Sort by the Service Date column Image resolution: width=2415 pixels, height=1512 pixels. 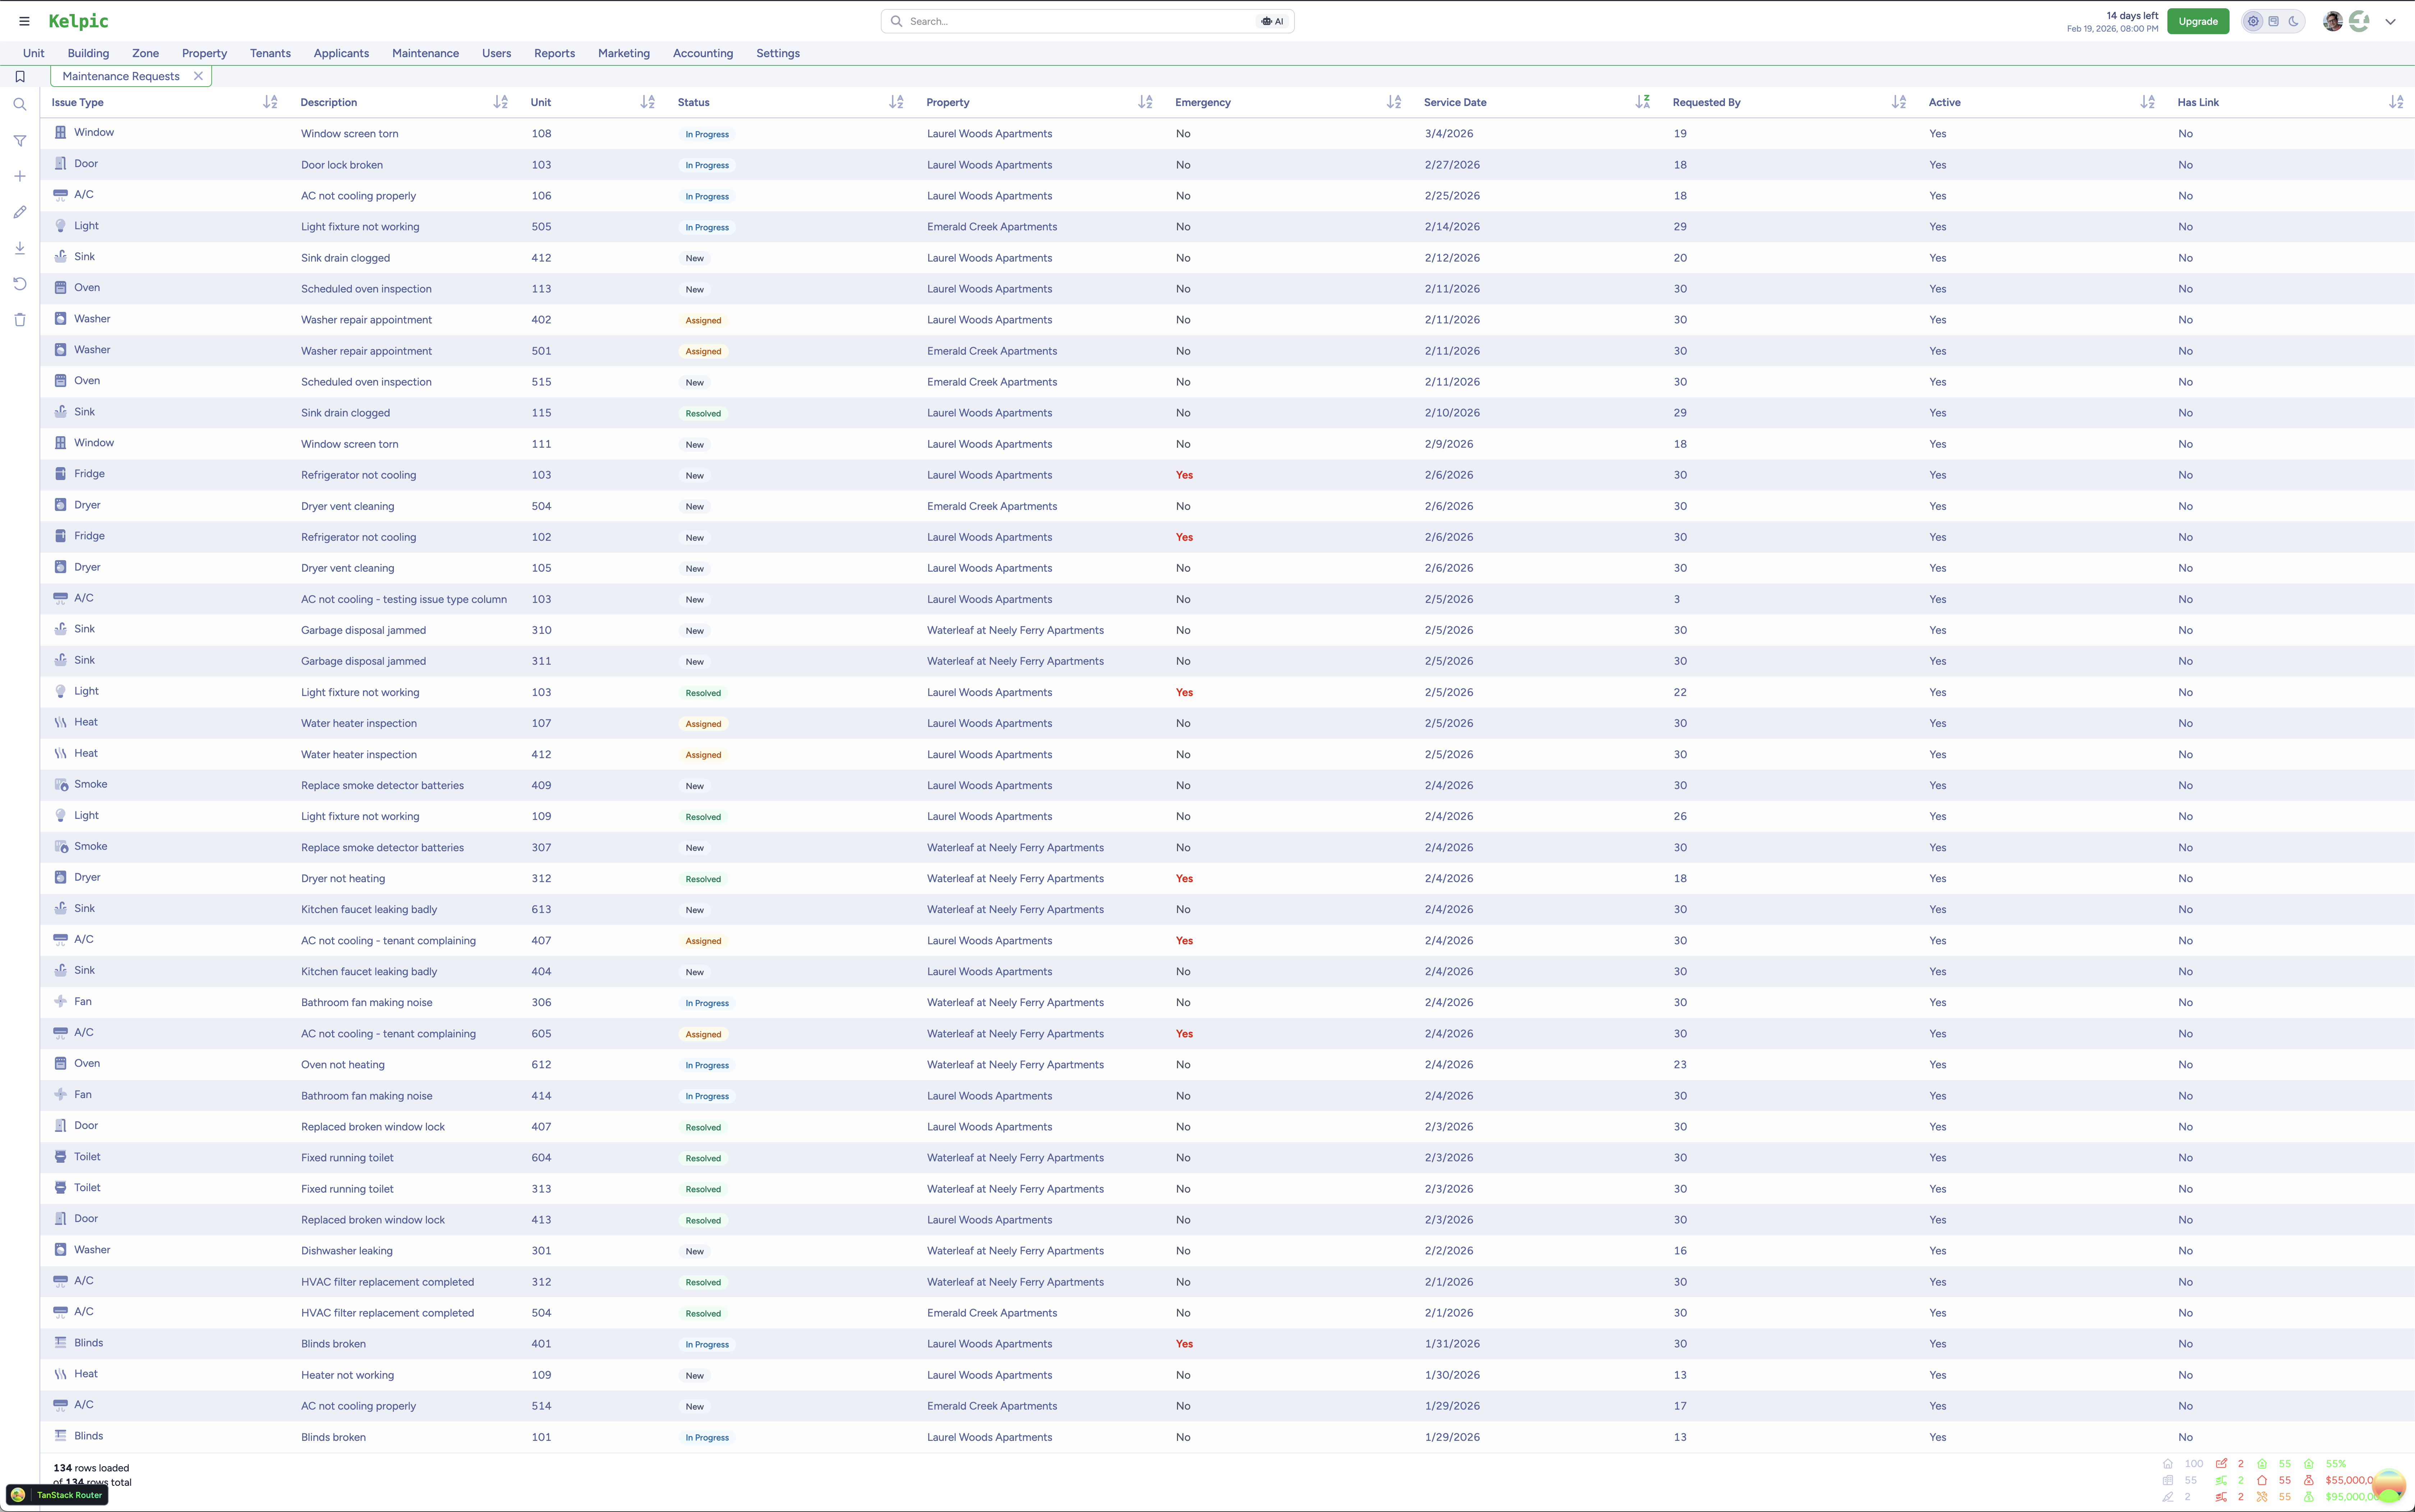(x=1642, y=102)
